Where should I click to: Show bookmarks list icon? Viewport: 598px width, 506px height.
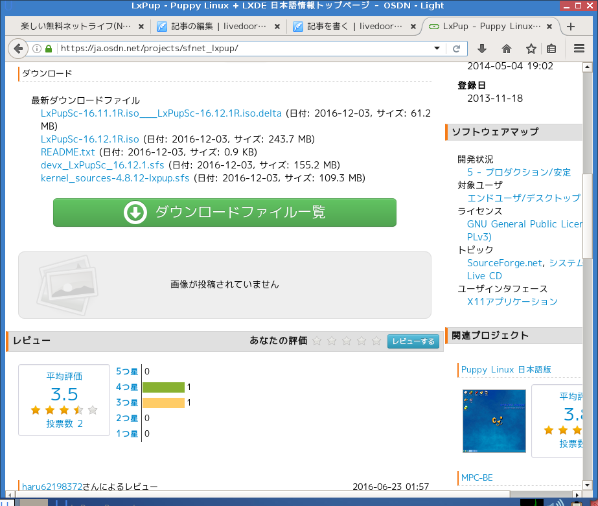(x=551, y=49)
